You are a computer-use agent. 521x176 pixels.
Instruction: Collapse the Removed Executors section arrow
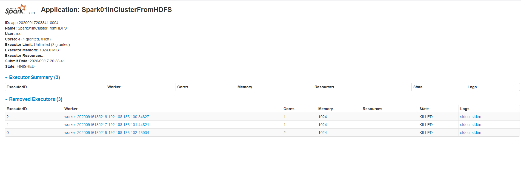[x=6, y=99]
